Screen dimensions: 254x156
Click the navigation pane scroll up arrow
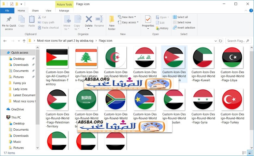[x=38, y=47]
